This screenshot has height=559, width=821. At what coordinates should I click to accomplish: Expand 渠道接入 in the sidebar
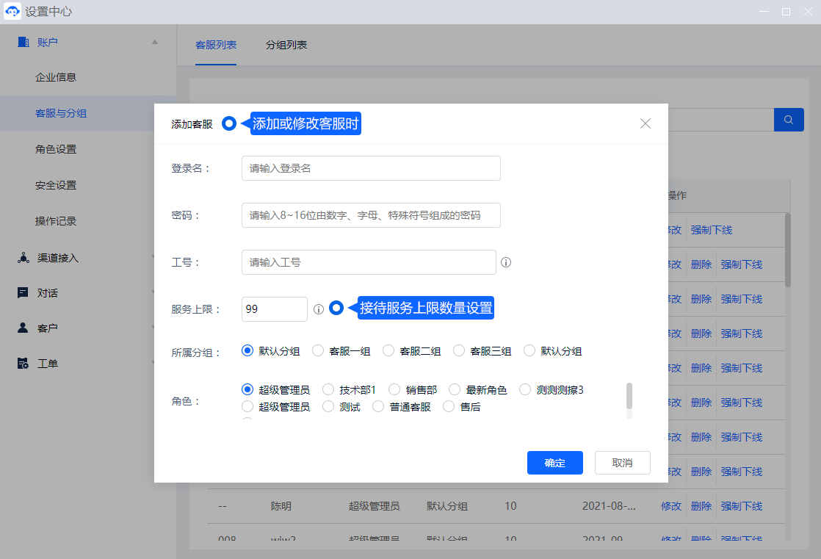coord(57,258)
